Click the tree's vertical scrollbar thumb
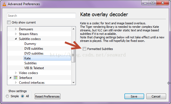 point(73,55)
